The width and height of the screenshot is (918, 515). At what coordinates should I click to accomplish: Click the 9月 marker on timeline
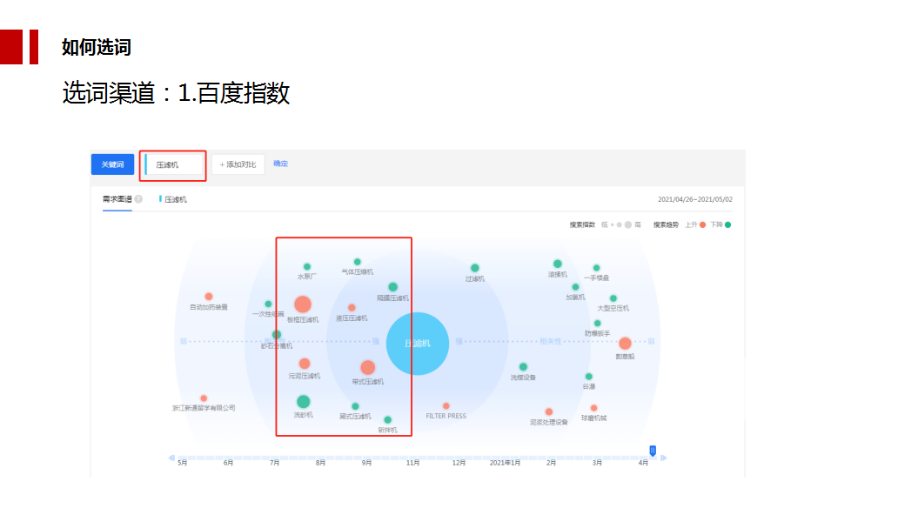coord(366,462)
